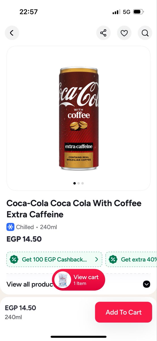
Task: Tap the battery indicator in status bar
Action: point(139,12)
